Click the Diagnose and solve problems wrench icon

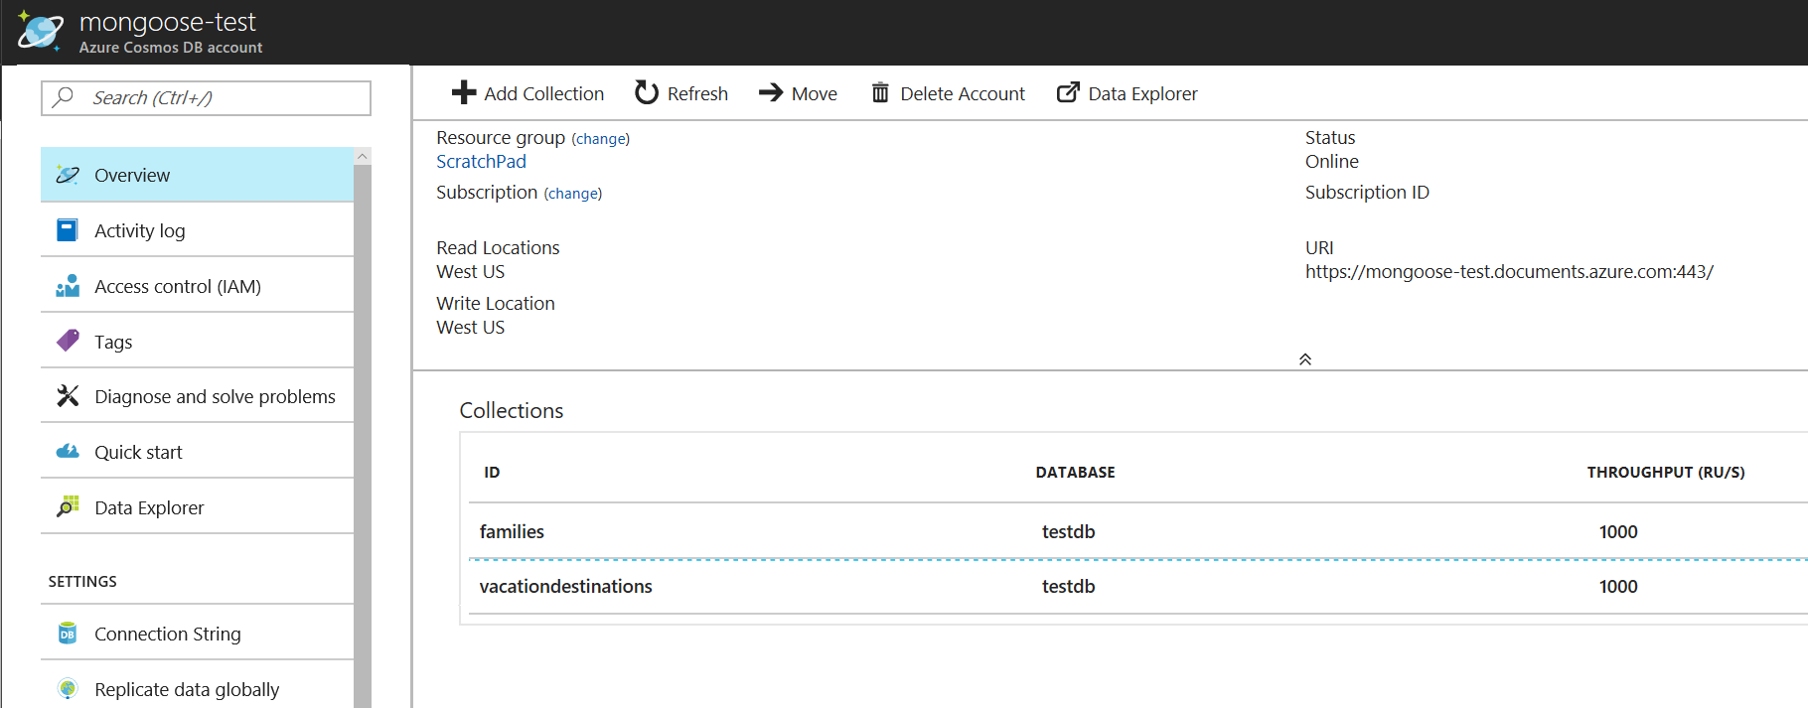pyautogui.click(x=68, y=396)
